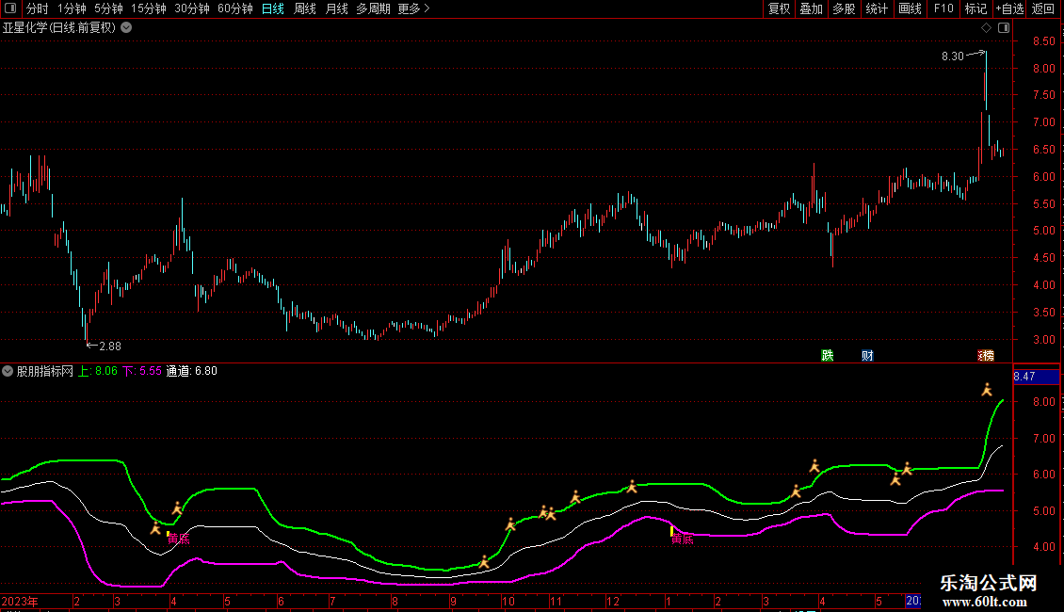Open the 画线 drawing tools
The height and width of the screenshot is (612, 1064).
click(910, 8)
